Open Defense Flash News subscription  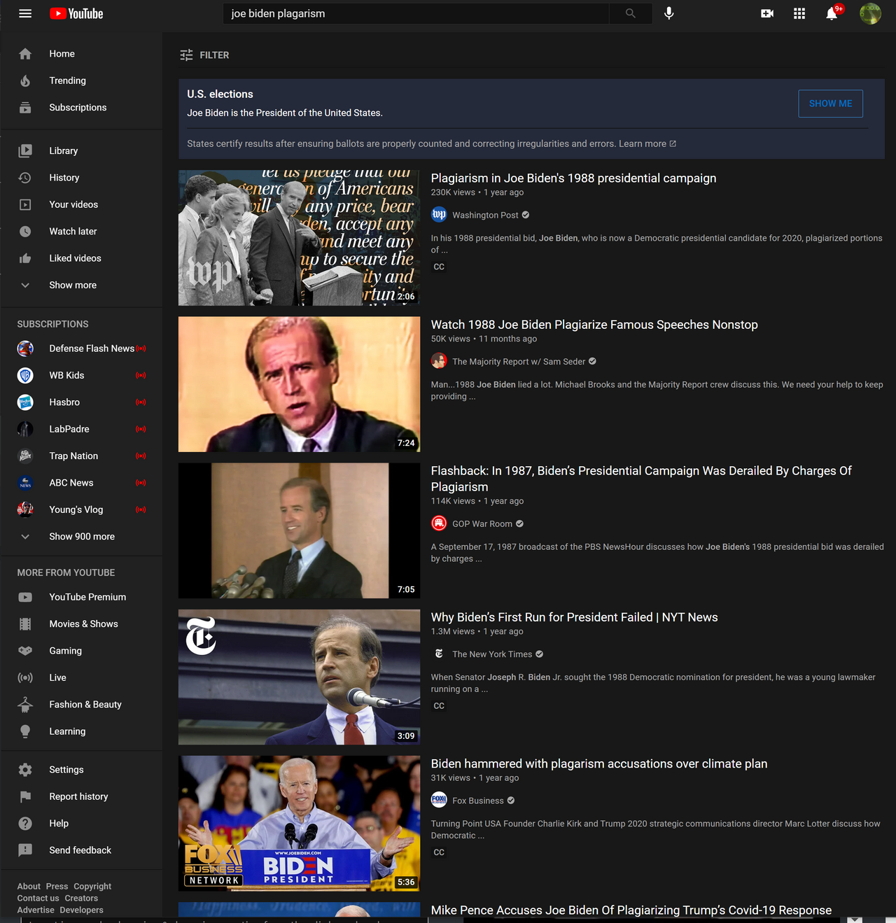(x=81, y=348)
